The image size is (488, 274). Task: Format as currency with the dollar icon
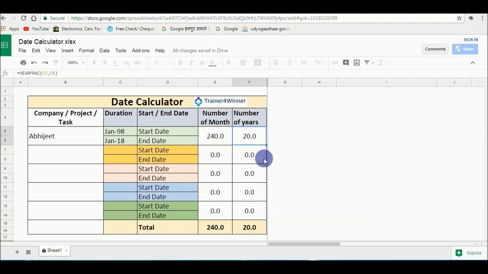click(x=94, y=63)
